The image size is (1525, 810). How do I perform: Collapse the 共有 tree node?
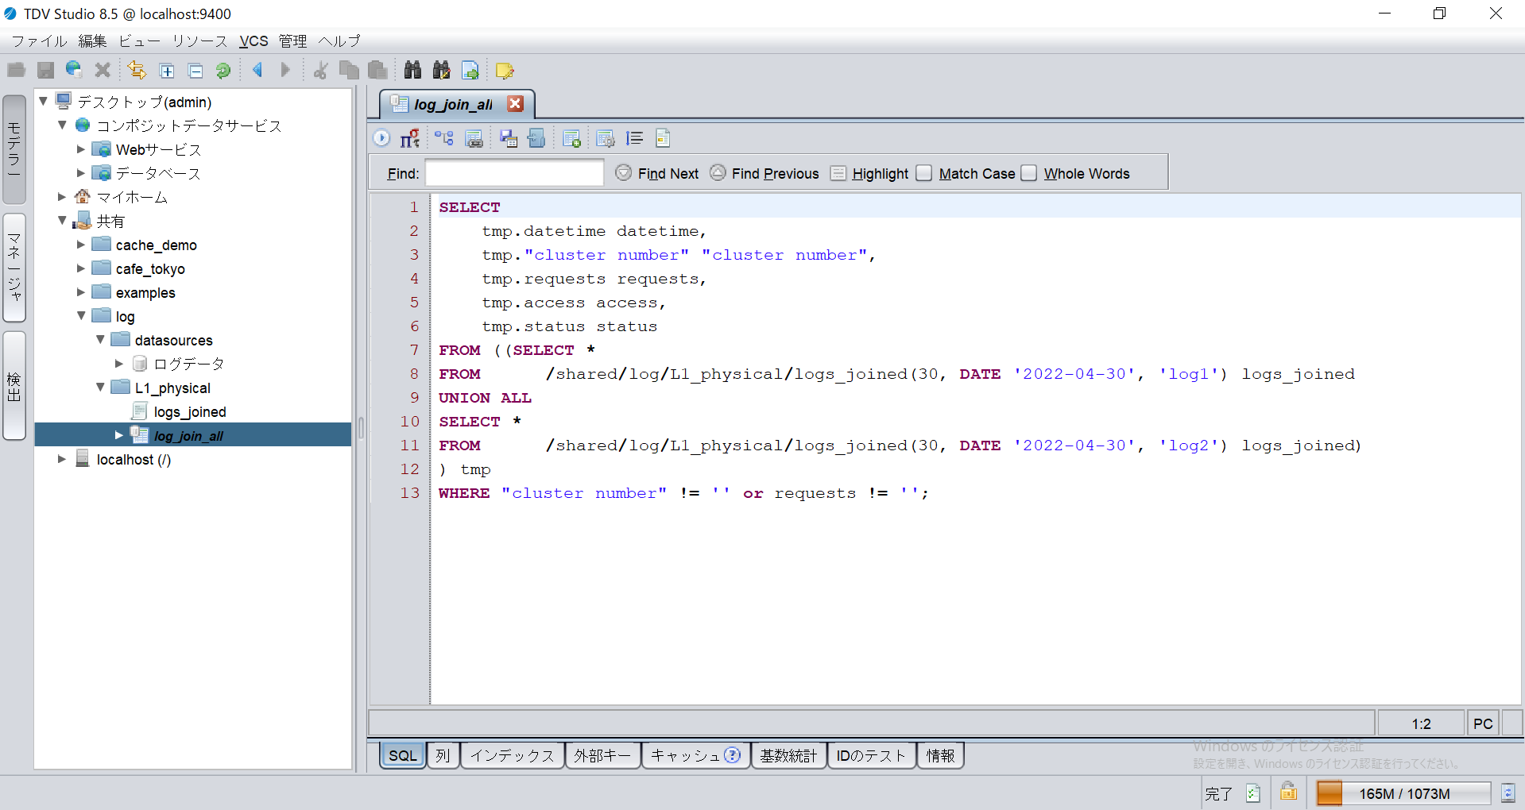click(x=62, y=220)
